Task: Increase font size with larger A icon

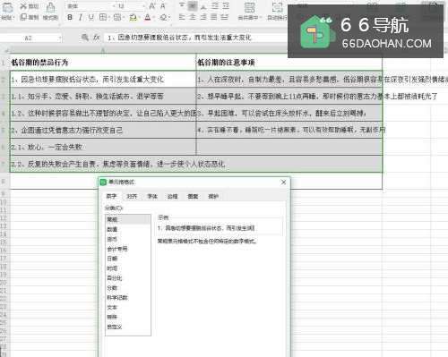Action: pyautogui.click(x=151, y=6)
